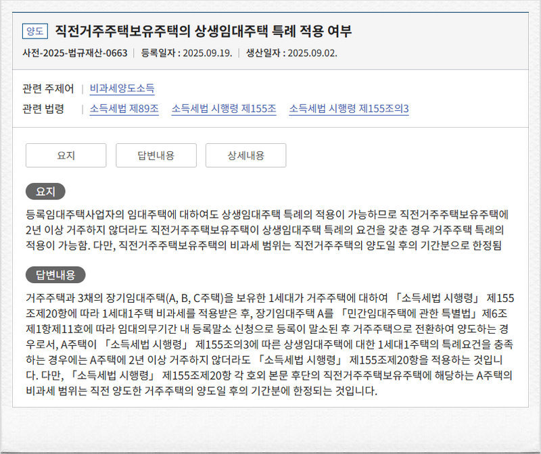Open the 비과세양도소득 keyword link
Viewport: 541px width, 454px height.
[x=122, y=89]
